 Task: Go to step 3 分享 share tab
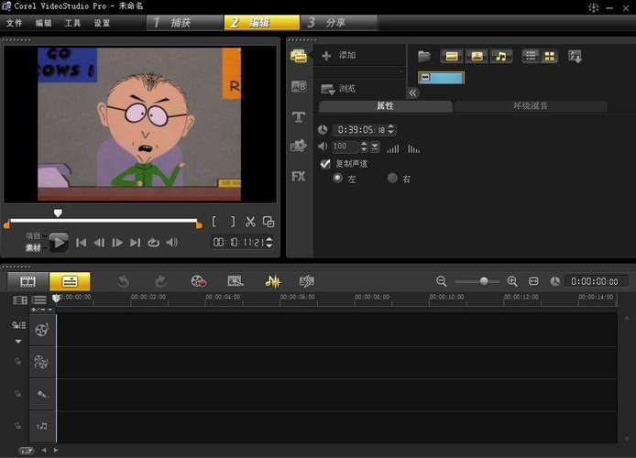click(338, 22)
